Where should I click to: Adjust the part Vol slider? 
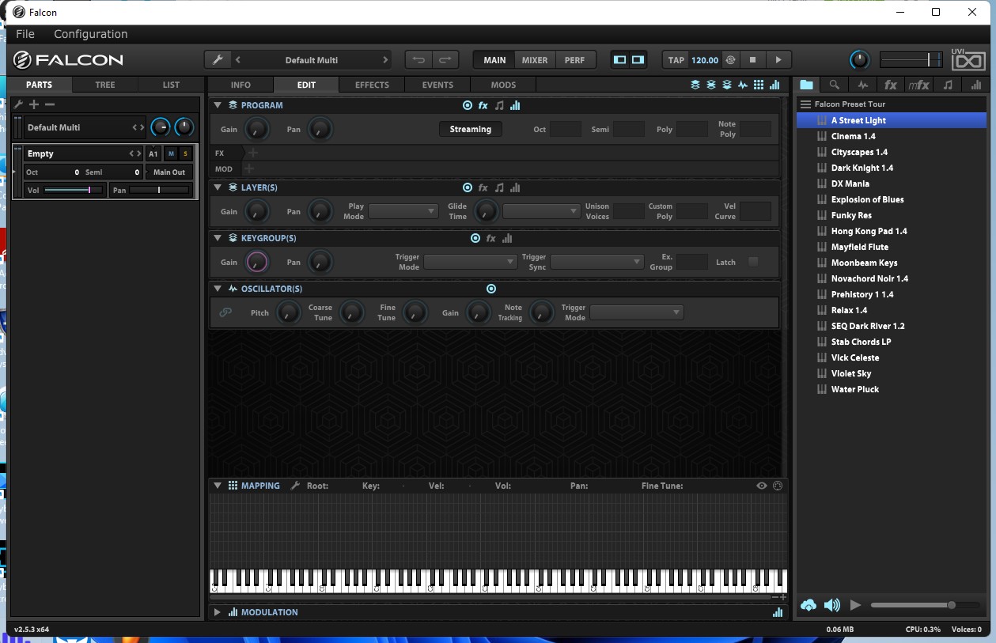[x=74, y=190]
